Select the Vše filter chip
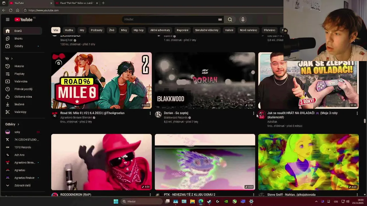 pyautogui.click(x=56, y=30)
